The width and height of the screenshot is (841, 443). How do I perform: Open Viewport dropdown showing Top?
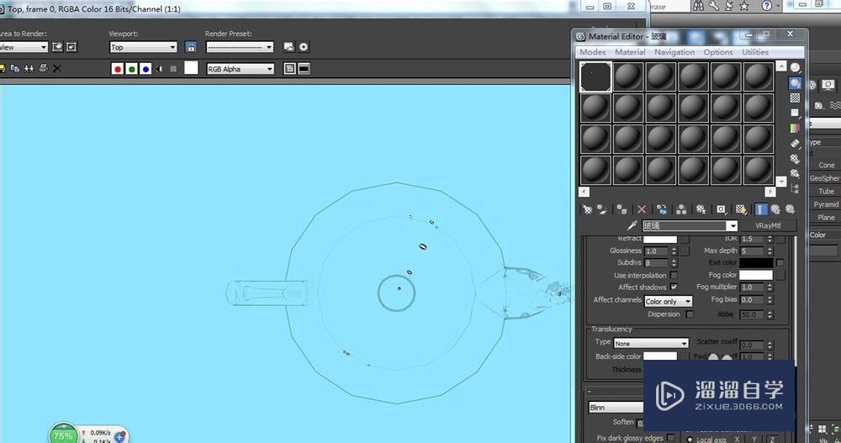pyautogui.click(x=143, y=47)
